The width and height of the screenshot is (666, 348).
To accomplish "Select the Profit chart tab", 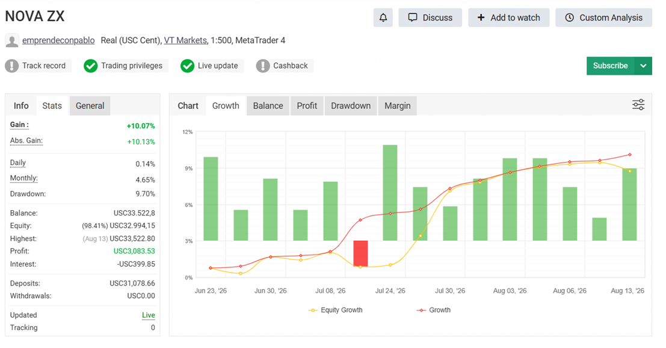I will point(307,106).
